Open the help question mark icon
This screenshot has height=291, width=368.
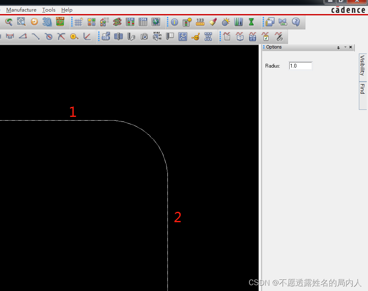tap(296, 22)
